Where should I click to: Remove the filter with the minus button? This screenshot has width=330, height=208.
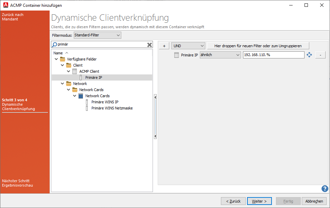point(320,54)
